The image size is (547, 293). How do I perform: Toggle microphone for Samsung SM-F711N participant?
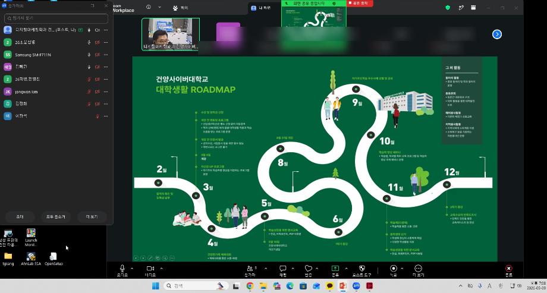click(89, 55)
